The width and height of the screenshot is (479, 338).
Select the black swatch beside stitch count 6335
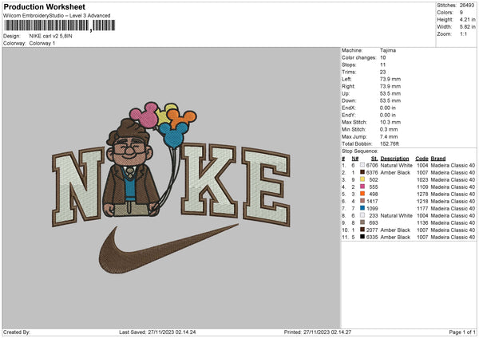(x=362, y=237)
